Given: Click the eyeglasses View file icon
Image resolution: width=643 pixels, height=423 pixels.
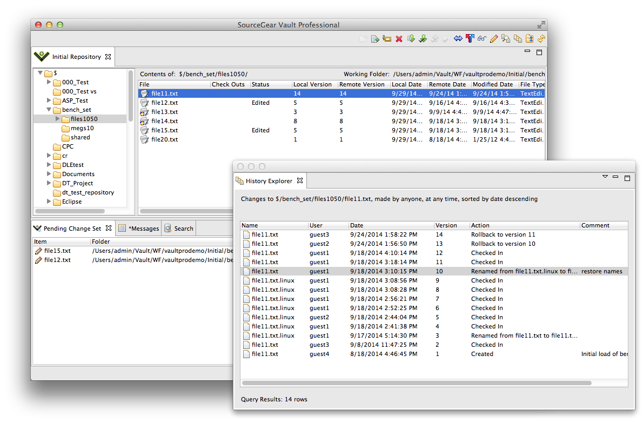Looking at the screenshot, I should (482, 39).
